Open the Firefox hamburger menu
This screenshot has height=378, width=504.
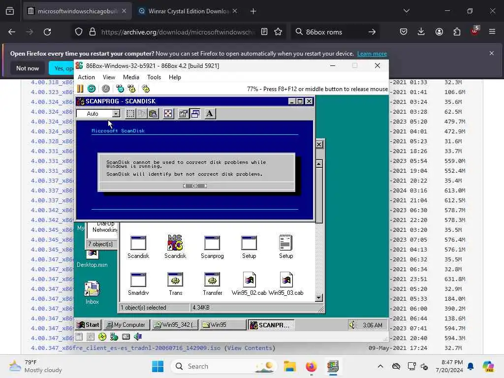tap(492, 32)
